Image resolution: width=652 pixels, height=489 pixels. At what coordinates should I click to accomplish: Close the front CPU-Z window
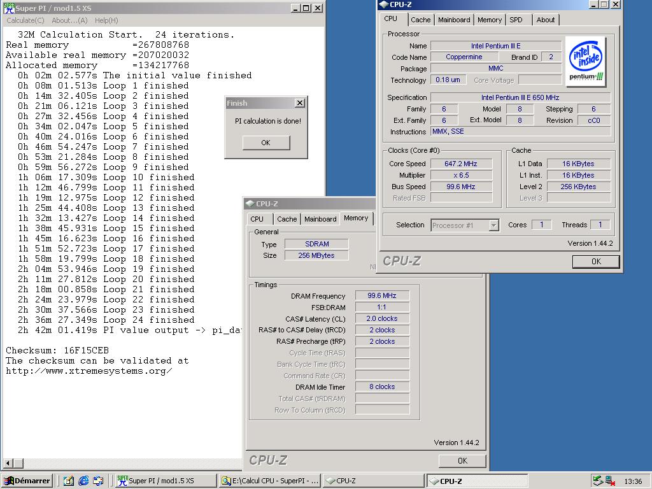coord(616,4)
